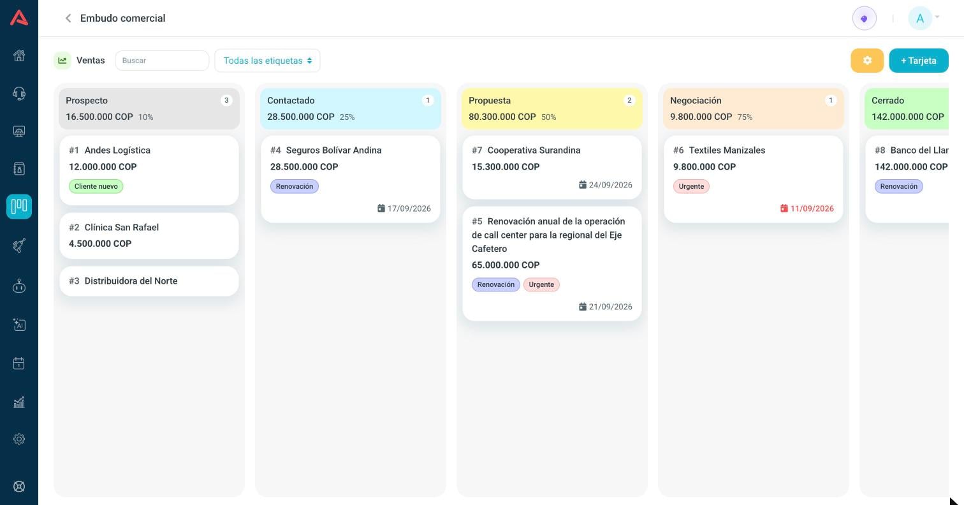The image size is (964, 505).
Task: Click the Propuesta column header
Action: pyautogui.click(x=552, y=108)
